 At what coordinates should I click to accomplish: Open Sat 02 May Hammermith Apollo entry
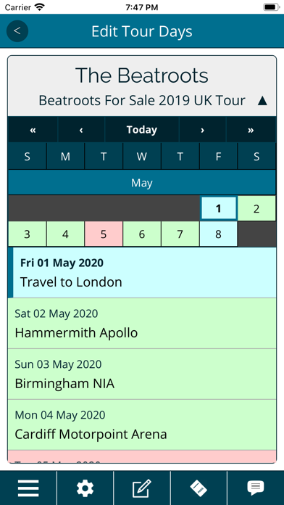click(142, 324)
